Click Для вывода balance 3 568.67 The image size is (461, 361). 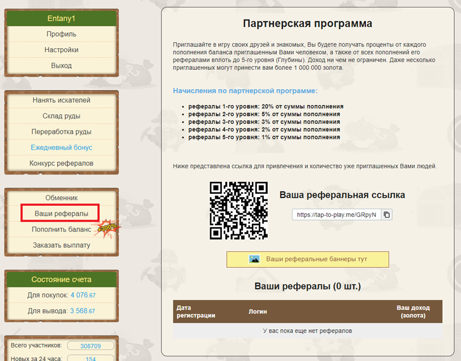tap(61, 311)
